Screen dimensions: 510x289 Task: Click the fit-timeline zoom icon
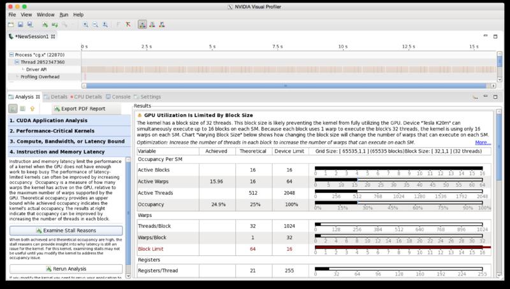coord(105,25)
